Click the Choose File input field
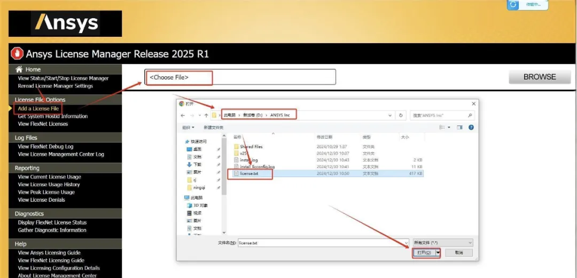The height and width of the screenshot is (278, 577). point(240,77)
